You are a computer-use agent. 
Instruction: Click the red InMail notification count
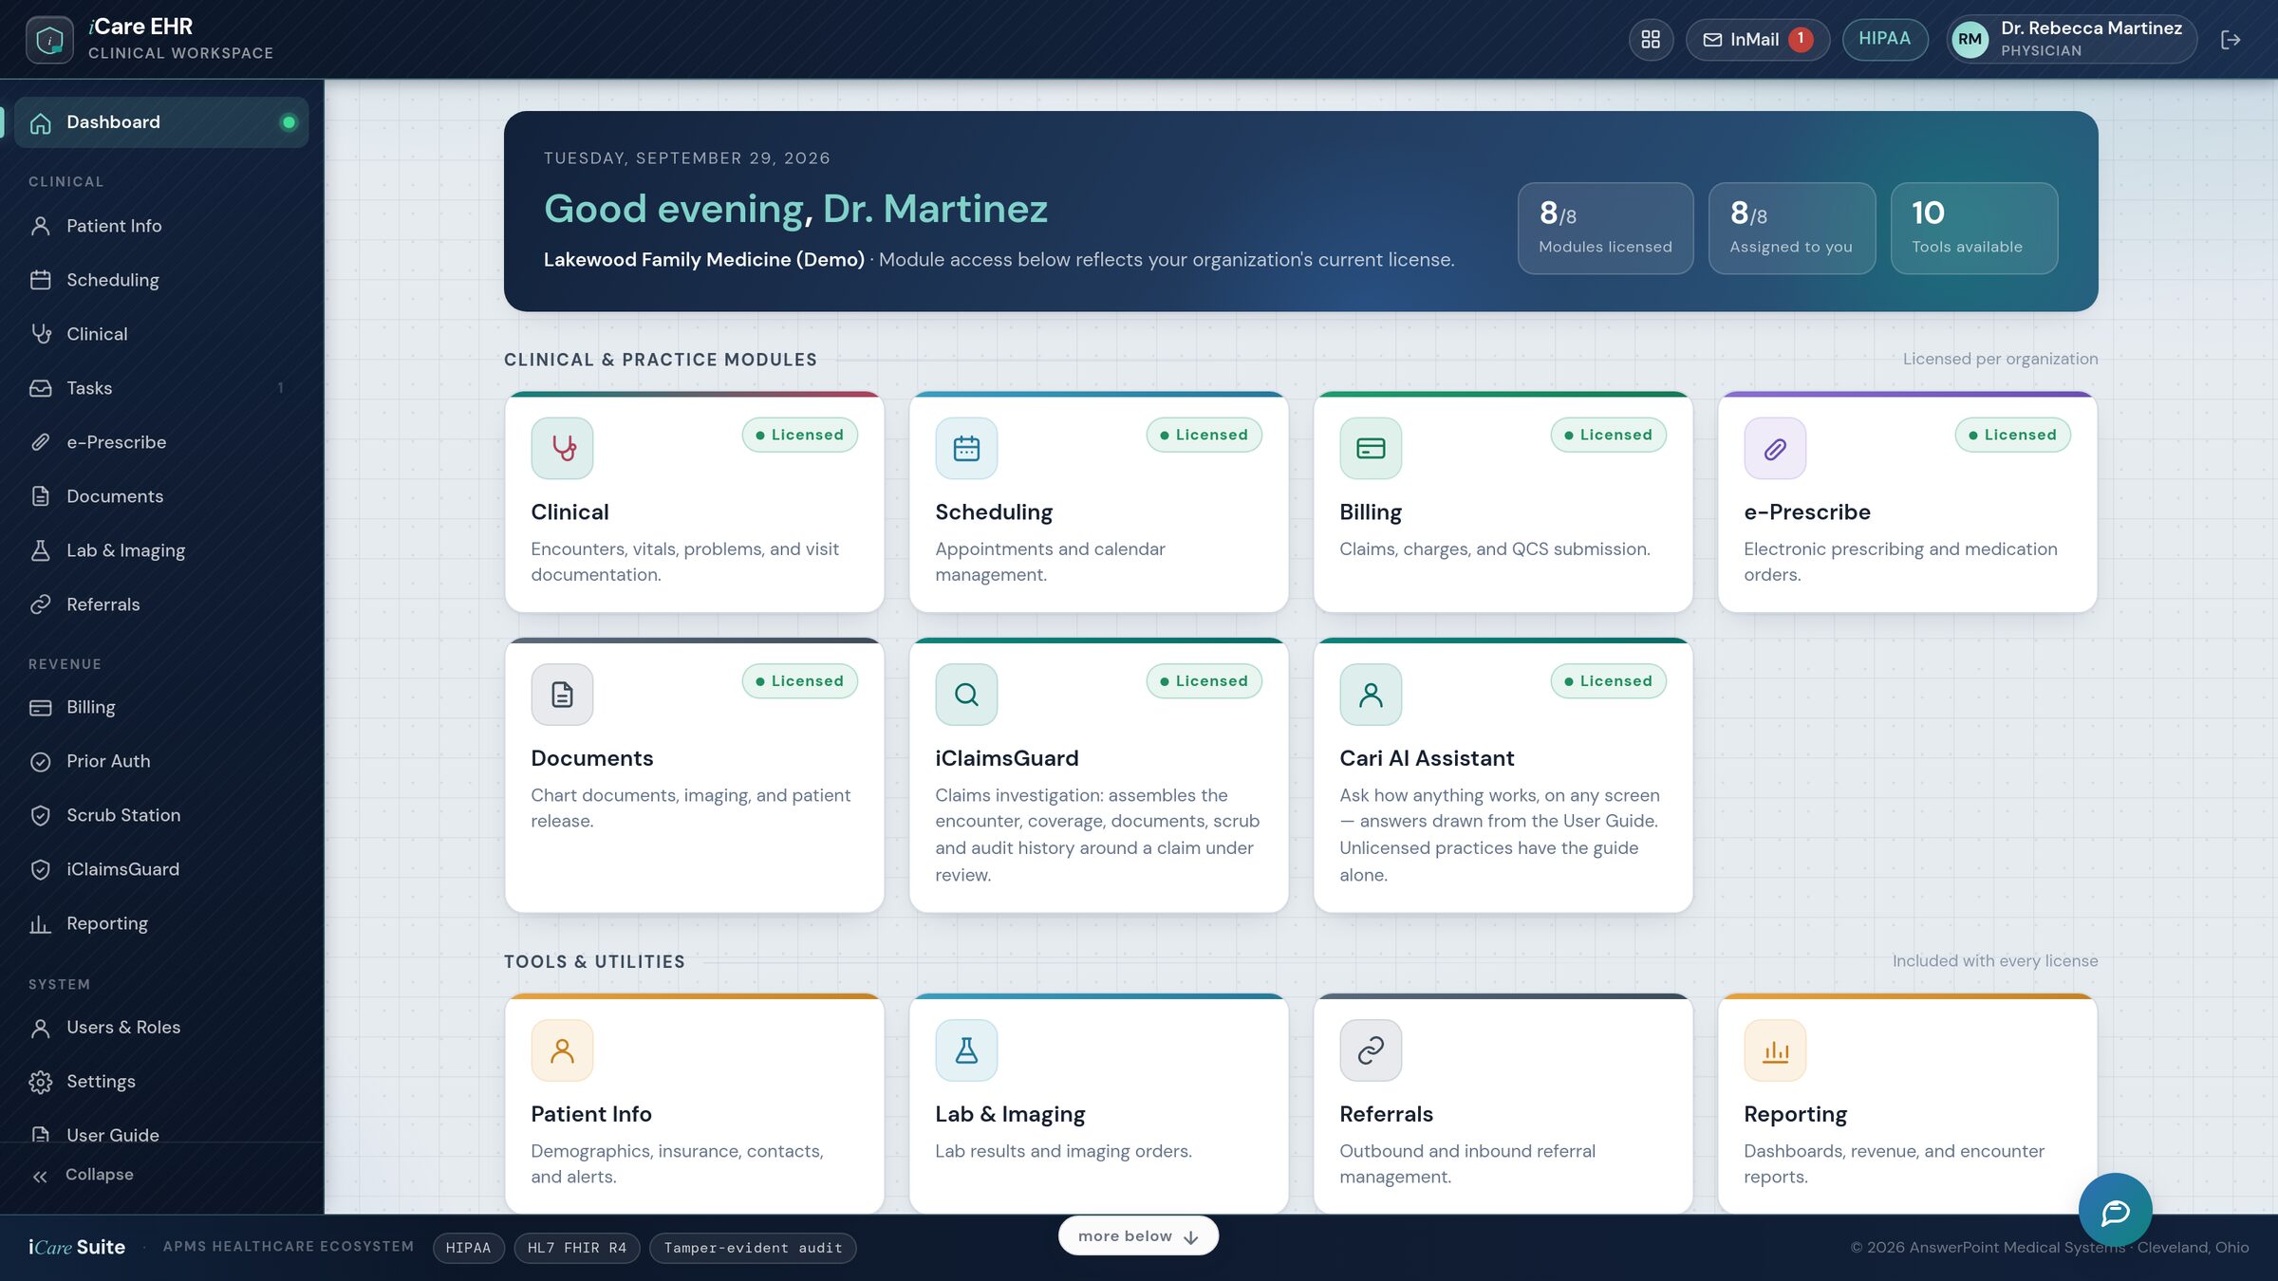coord(1801,39)
